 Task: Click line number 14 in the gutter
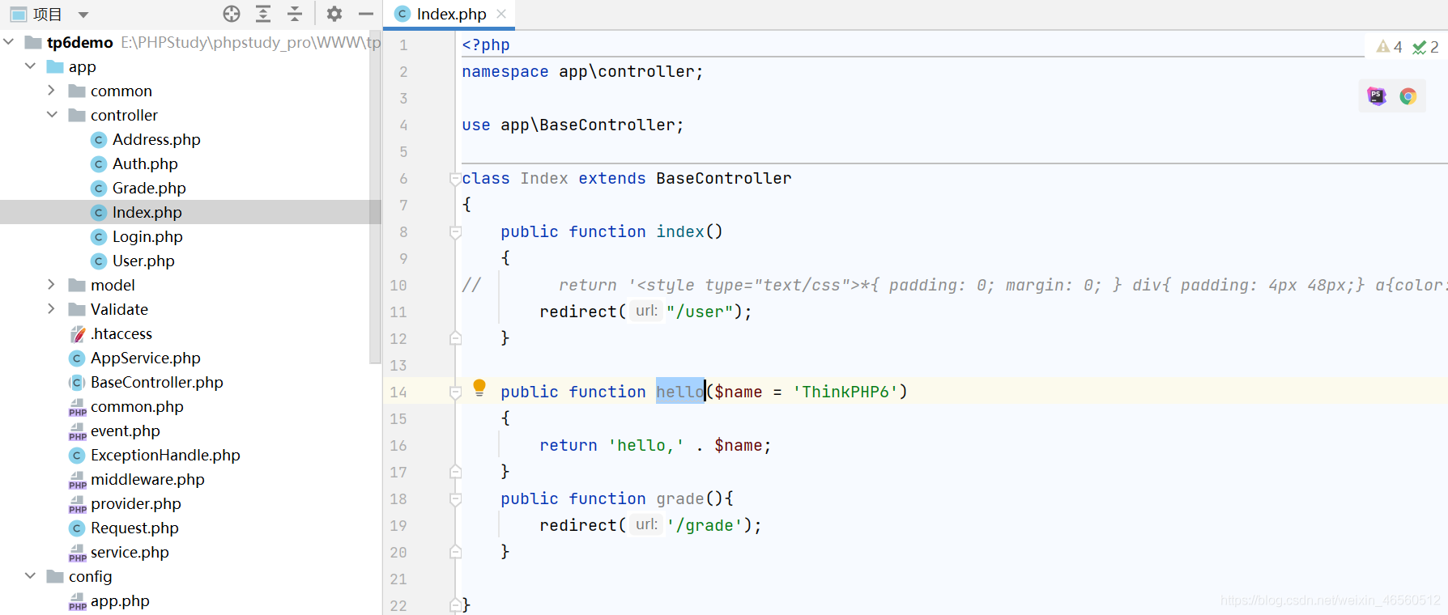[x=398, y=392]
